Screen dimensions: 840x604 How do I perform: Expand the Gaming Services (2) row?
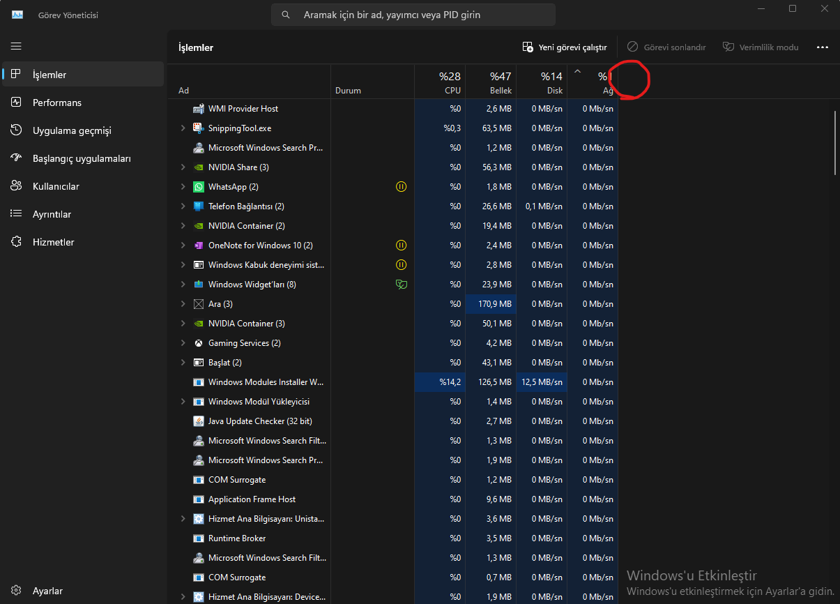click(x=183, y=343)
